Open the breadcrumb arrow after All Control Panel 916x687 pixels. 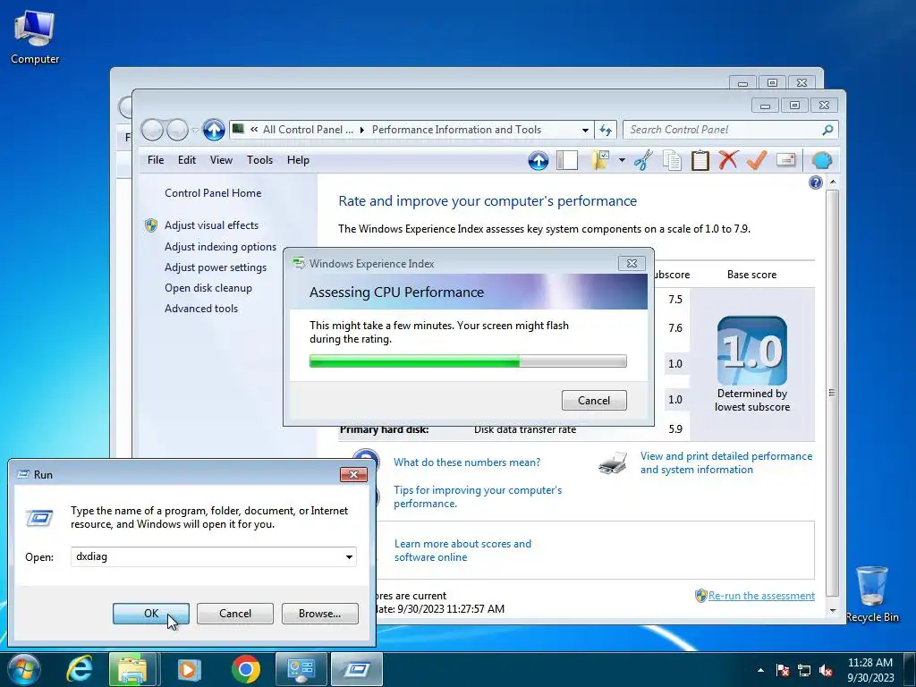[361, 130]
